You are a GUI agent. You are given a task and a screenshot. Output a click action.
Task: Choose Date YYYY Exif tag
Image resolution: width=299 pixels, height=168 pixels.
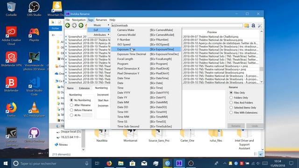coord(146,92)
